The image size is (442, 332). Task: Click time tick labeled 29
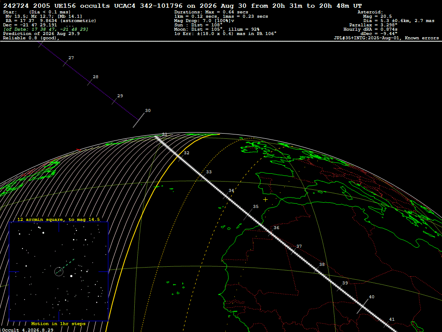click(x=120, y=96)
